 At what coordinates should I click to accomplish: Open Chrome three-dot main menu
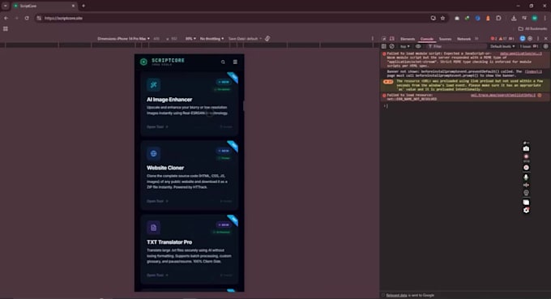pyautogui.click(x=545, y=19)
